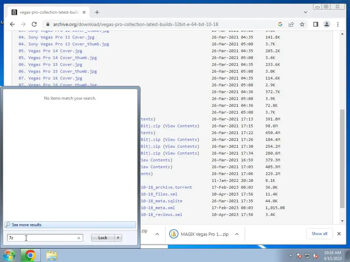Click the page scrollbar down arrow
This screenshot has height=262, width=350.
tap(342, 221)
